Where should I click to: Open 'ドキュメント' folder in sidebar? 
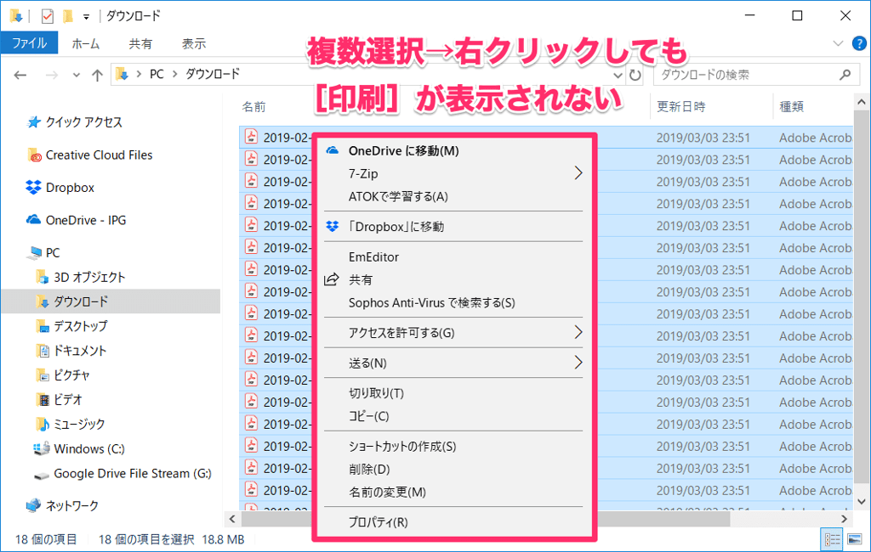(x=80, y=351)
